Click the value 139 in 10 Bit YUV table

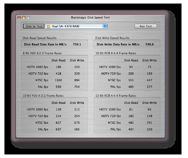pyautogui.click(x=58, y=109)
